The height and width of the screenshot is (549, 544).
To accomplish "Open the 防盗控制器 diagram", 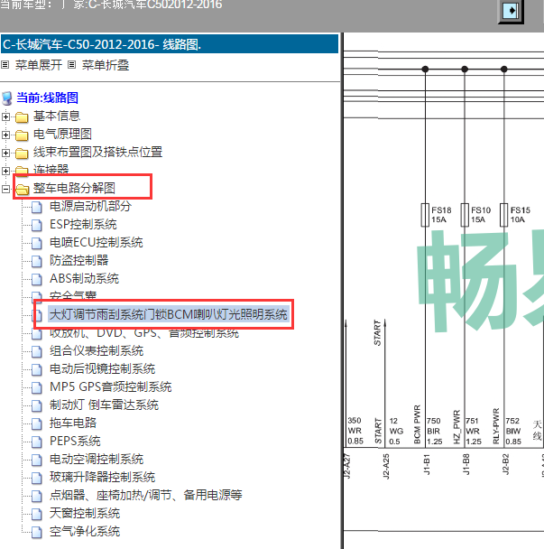I will click(78, 260).
